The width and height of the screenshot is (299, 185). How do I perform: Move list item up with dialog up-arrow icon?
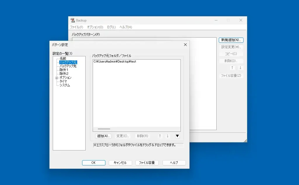pos(160,136)
